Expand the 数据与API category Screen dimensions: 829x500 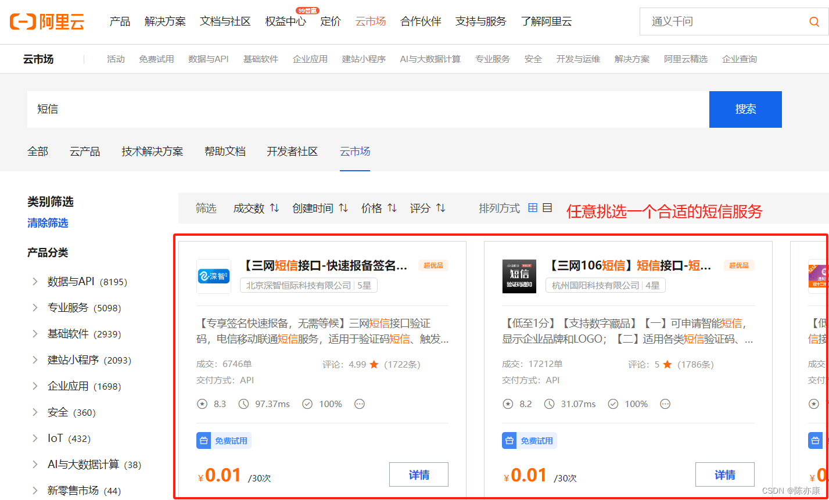coord(35,282)
